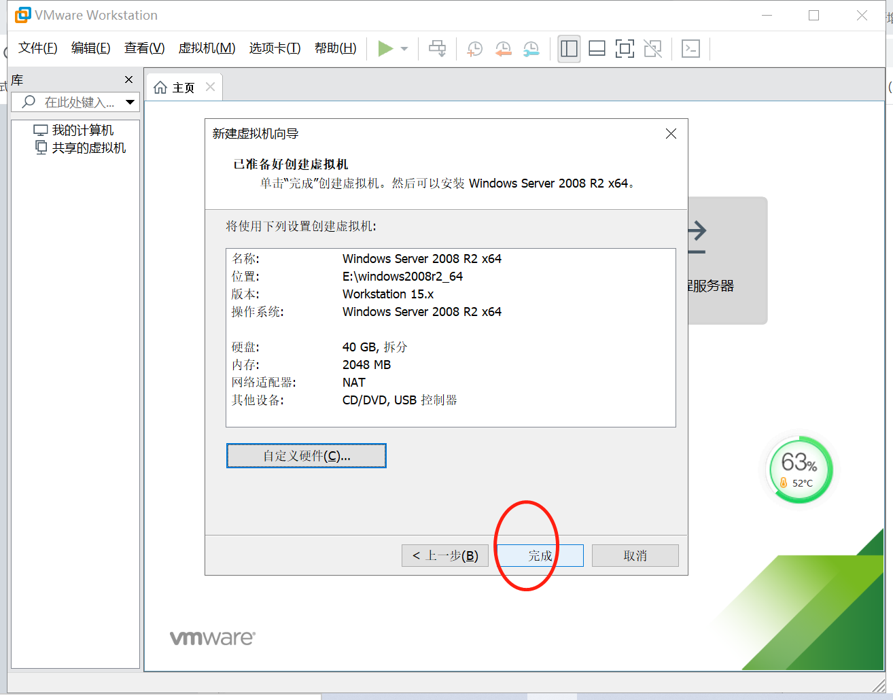This screenshot has width=893, height=700.
Task: Close the 新建虚拟机向导 dialog
Action: 671,134
